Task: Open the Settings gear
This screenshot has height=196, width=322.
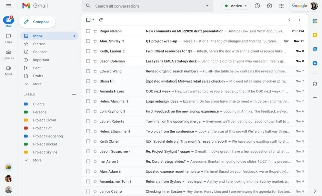Action: 269,6
